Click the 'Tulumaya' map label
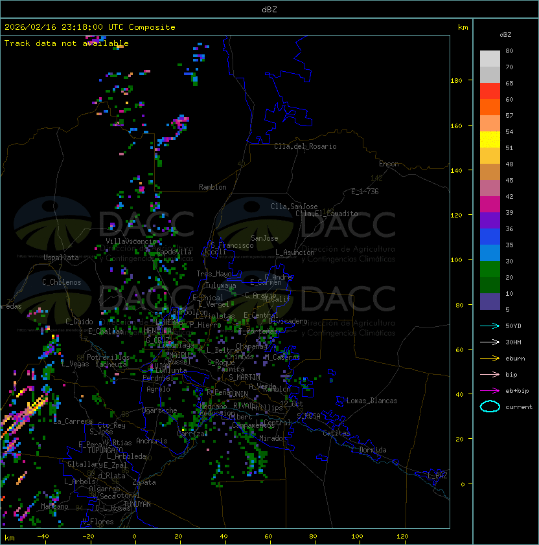Screen dimensions: 539x545 (221, 285)
